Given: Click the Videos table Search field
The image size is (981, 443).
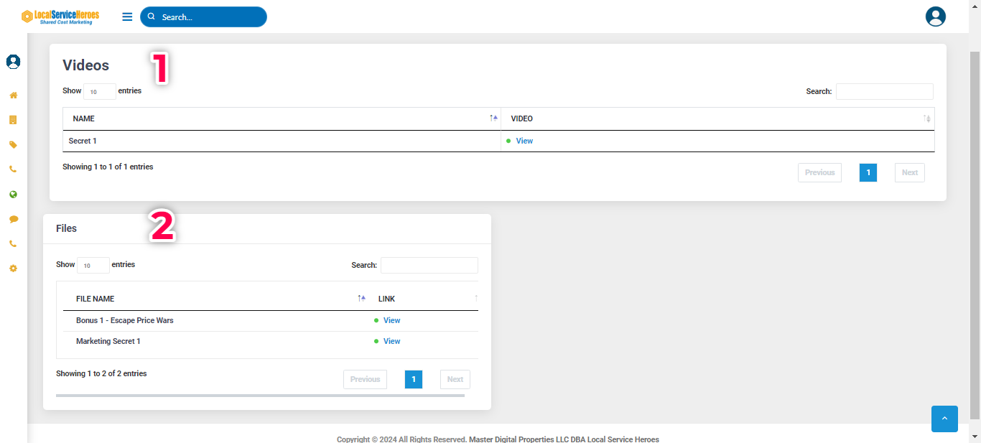Looking at the screenshot, I should (884, 91).
